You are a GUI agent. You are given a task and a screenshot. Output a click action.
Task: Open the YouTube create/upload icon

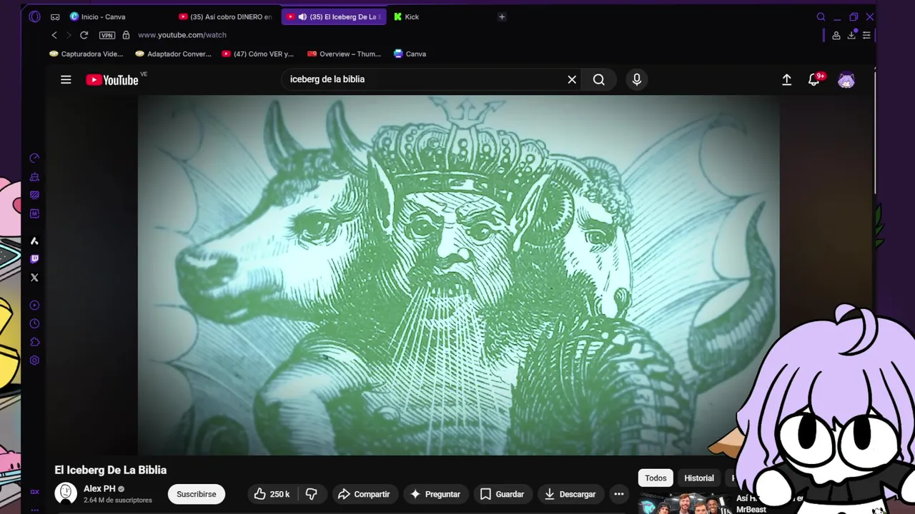pyautogui.click(x=786, y=80)
